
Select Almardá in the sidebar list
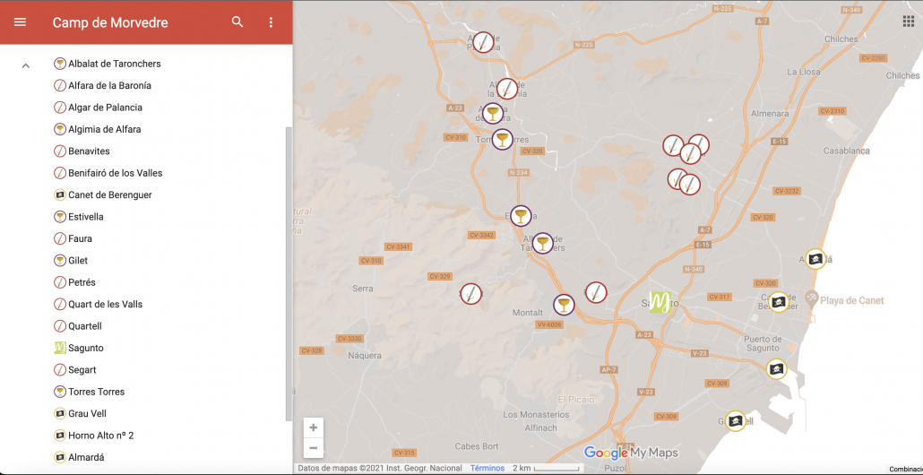click(87, 457)
